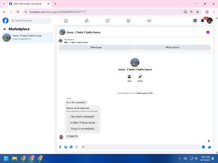Click the house listing thumbnail in chat header
218x163 pixels.
pos(62,32)
